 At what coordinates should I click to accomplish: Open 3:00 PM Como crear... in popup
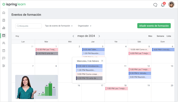pyautogui.click(x=89, y=74)
